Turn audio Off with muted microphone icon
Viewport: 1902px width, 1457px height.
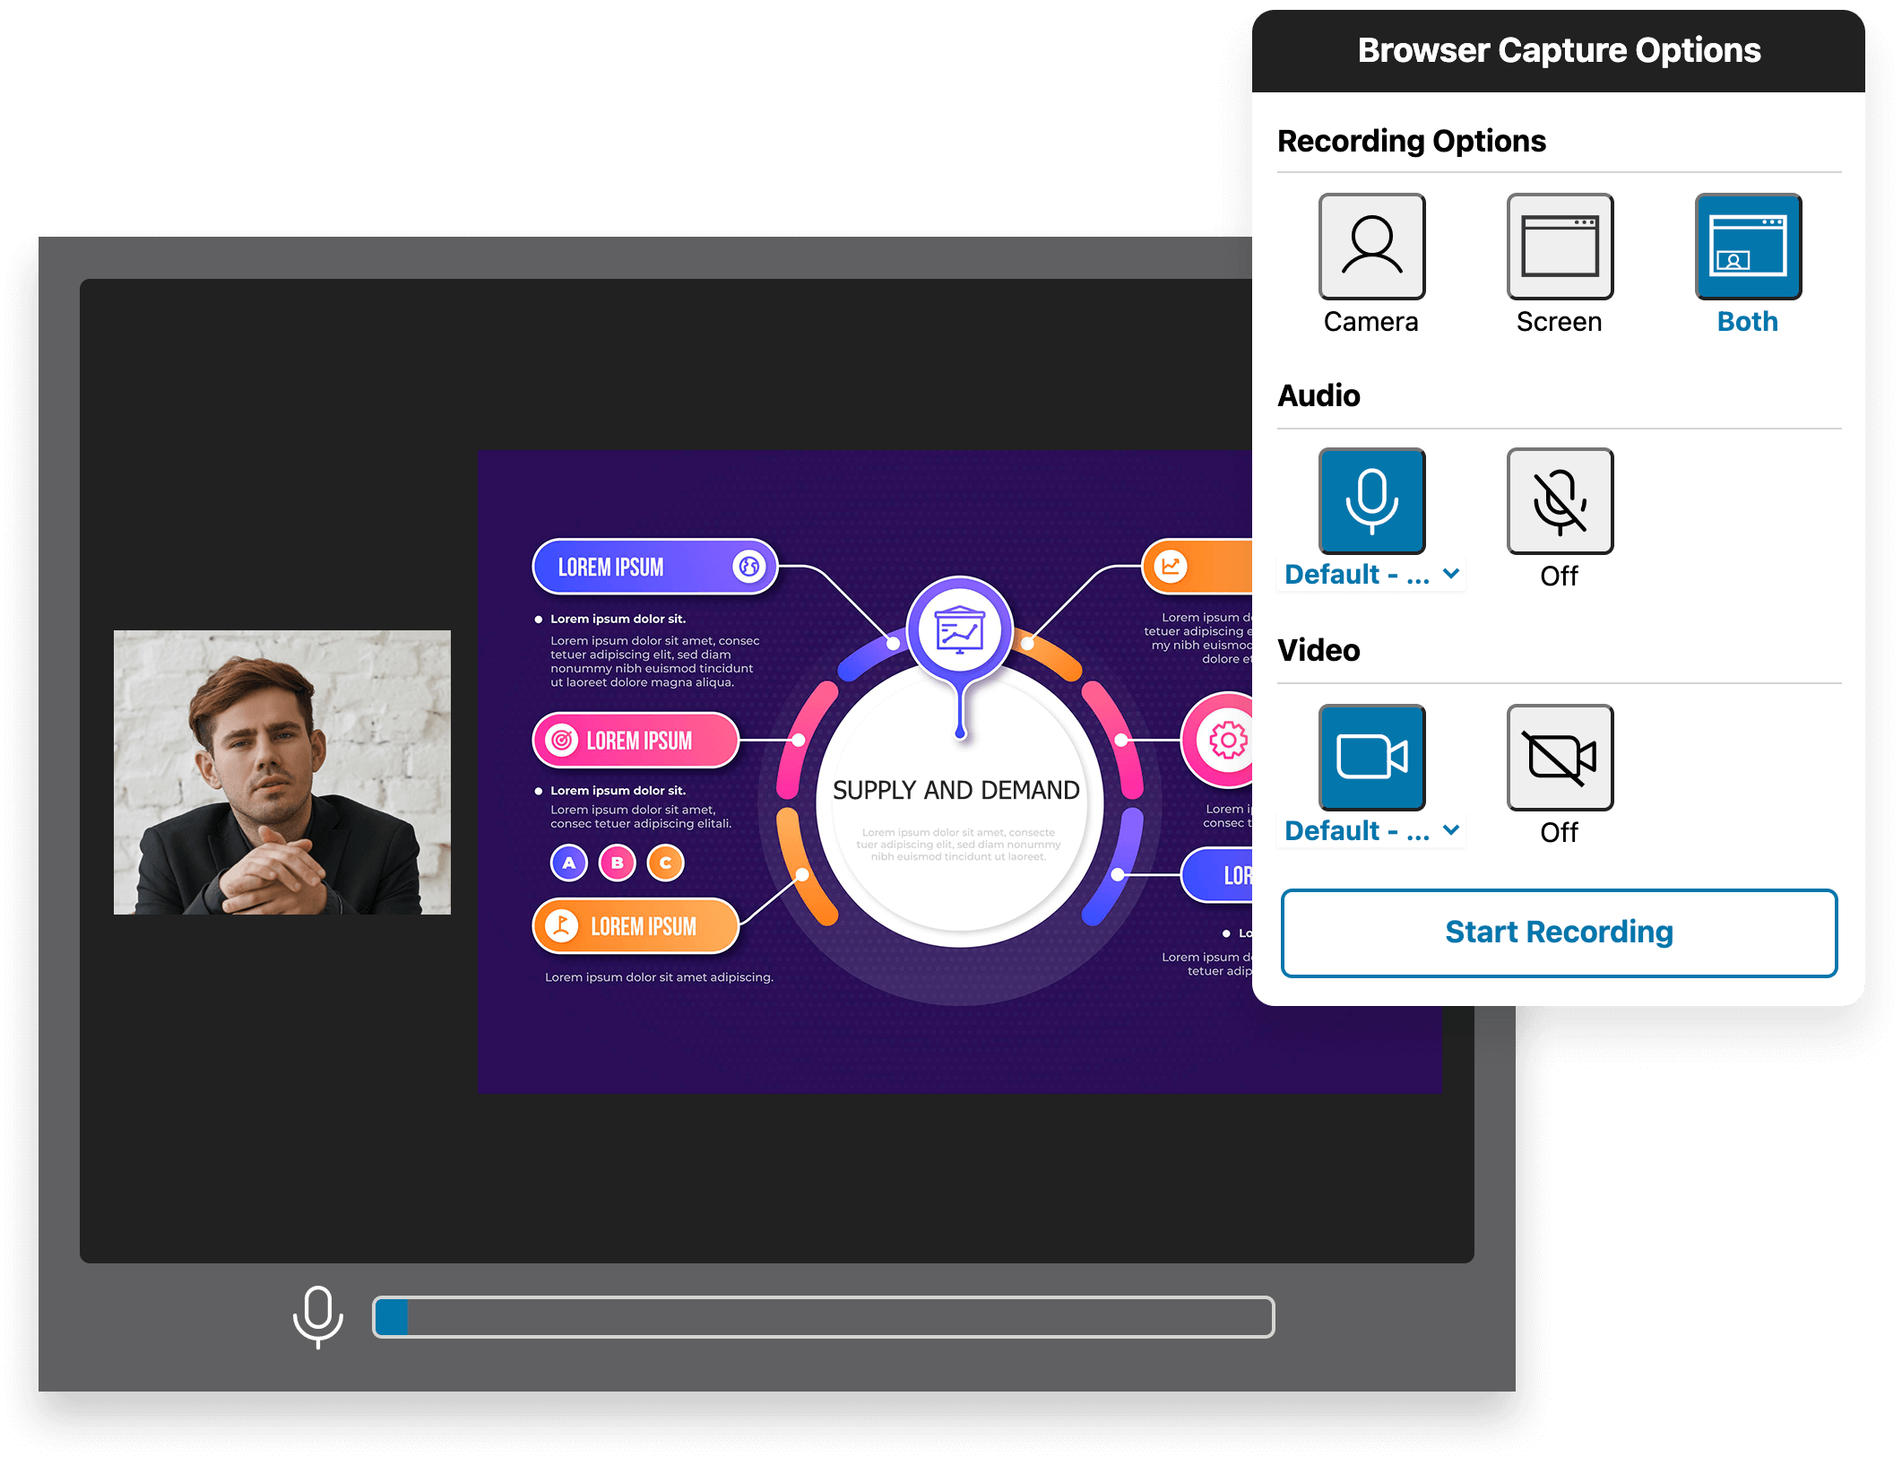tap(1560, 501)
